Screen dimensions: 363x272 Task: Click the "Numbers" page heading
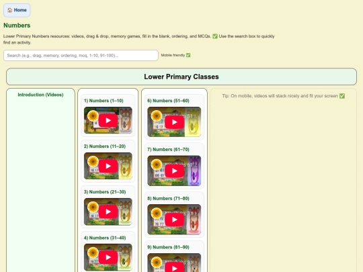point(17,26)
